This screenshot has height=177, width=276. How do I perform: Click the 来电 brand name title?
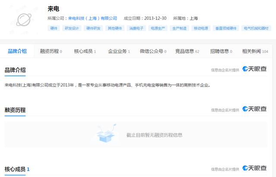point(53,9)
